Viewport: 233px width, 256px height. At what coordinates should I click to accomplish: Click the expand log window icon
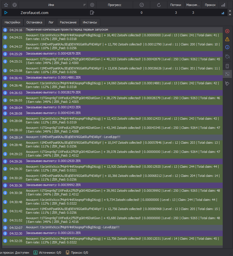pos(227,74)
